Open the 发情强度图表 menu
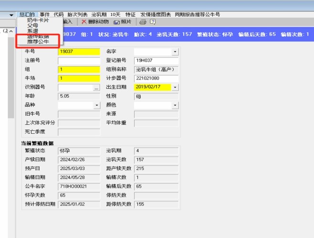 [x=156, y=15]
